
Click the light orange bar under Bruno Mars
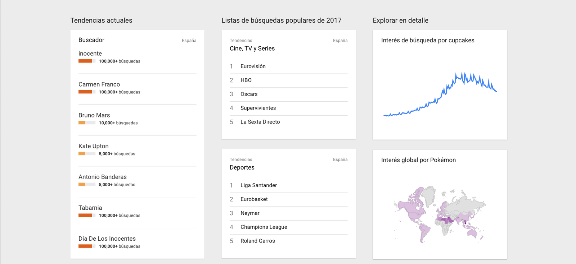(x=87, y=123)
